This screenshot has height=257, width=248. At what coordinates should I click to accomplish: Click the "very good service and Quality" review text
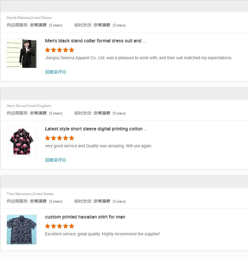pyautogui.click(x=98, y=146)
